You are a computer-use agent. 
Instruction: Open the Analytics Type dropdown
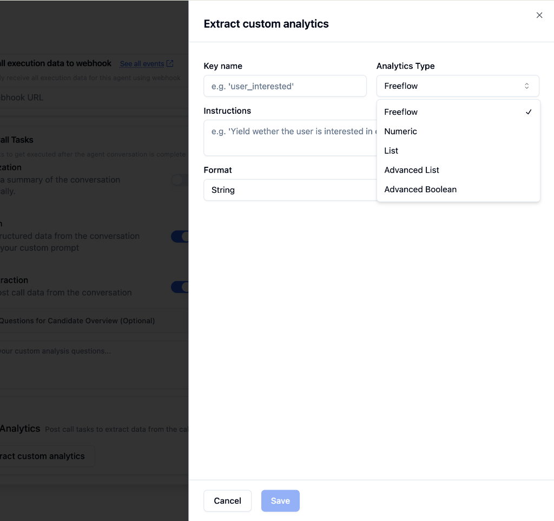click(x=458, y=86)
